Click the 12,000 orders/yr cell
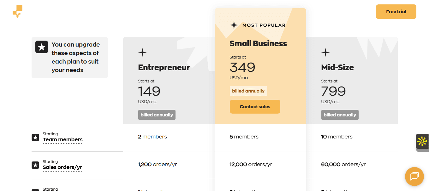This screenshot has height=191, width=429. click(251, 164)
